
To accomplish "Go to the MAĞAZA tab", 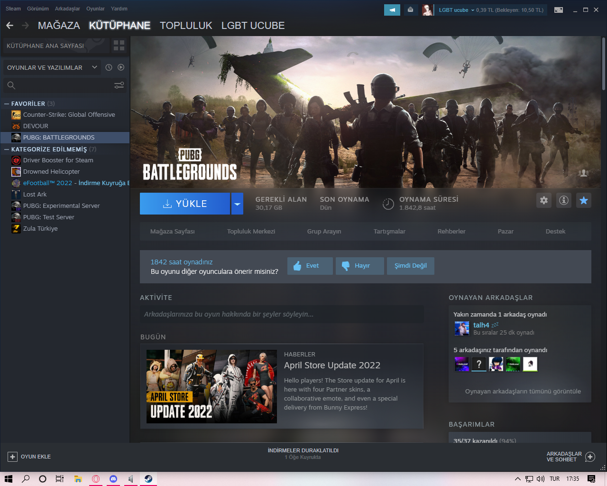I will point(59,26).
